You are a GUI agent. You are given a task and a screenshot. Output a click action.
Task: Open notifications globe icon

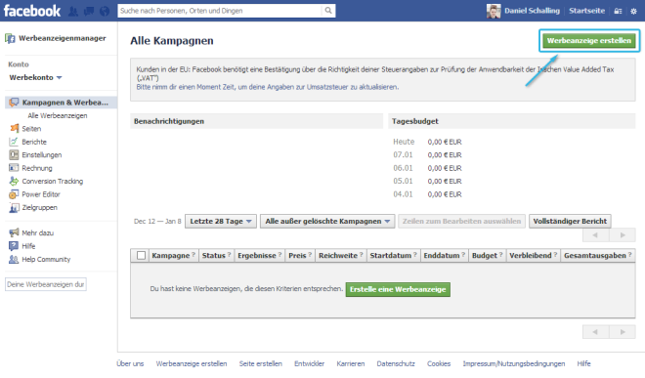[x=105, y=11]
